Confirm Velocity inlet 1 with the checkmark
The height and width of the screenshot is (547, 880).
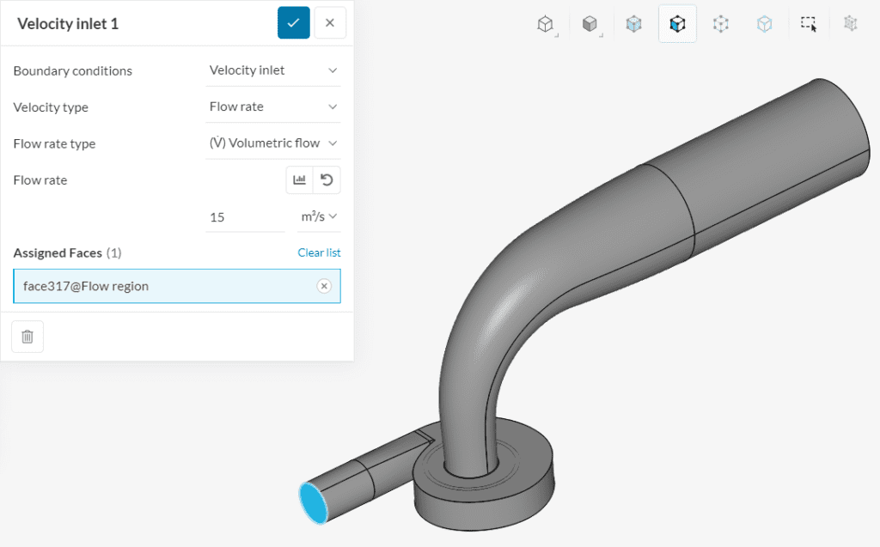(293, 22)
